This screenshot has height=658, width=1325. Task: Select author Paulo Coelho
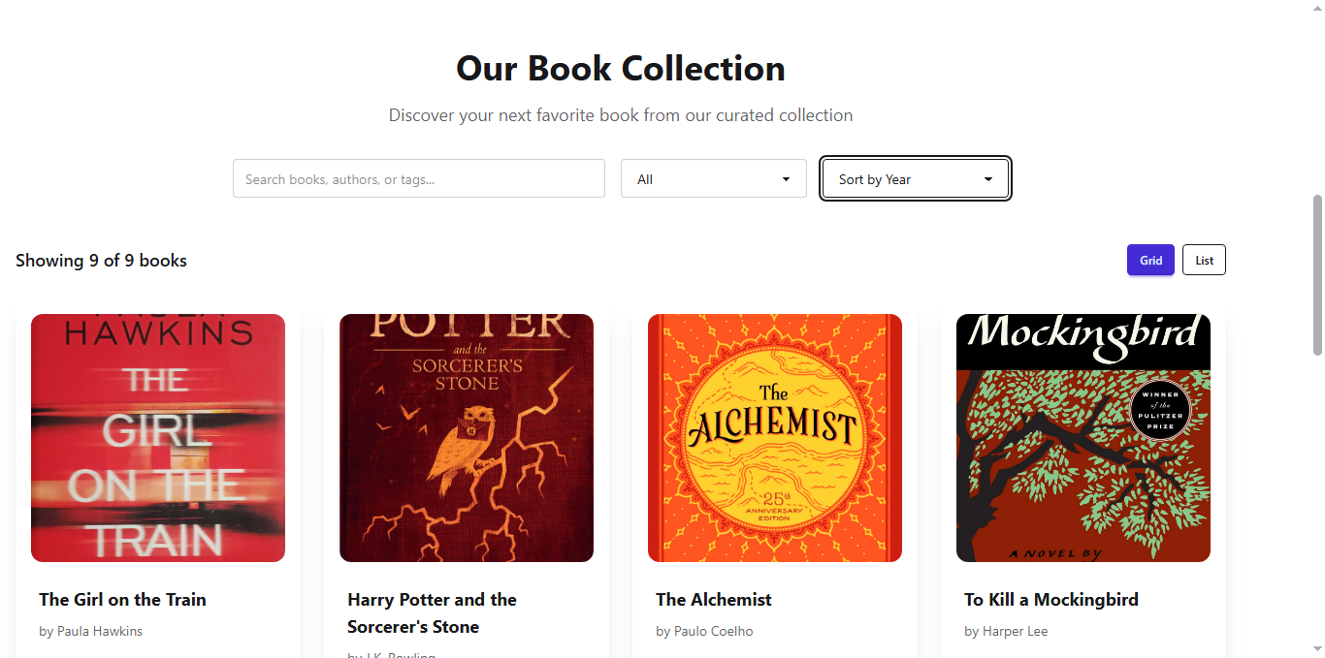coord(704,631)
